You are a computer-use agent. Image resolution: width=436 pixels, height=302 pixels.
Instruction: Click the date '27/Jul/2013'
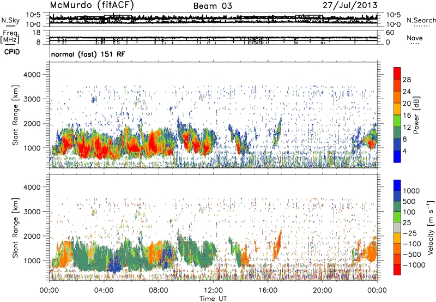(x=350, y=5)
